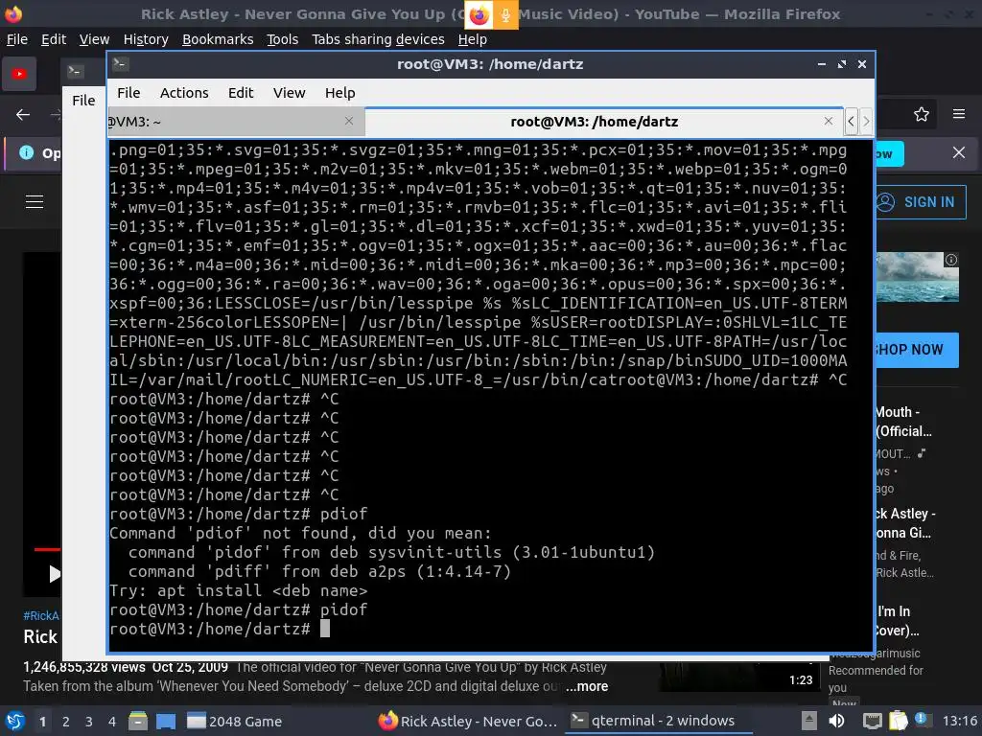The image size is (982, 736).
Task: Open the Firefox hamburger application menu
Action: tap(959, 115)
